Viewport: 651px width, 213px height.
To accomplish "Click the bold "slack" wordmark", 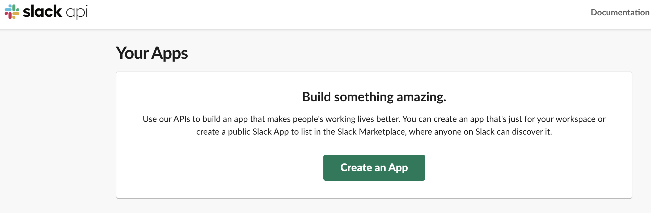I will point(43,12).
